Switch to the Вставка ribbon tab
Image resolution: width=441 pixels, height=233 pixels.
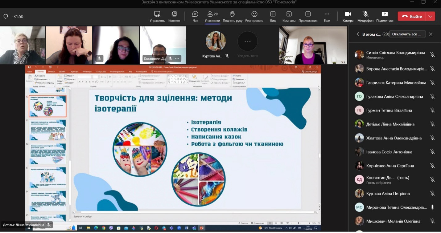[x=51, y=72]
